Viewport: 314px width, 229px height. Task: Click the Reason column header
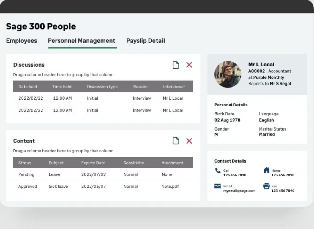tap(141, 87)
